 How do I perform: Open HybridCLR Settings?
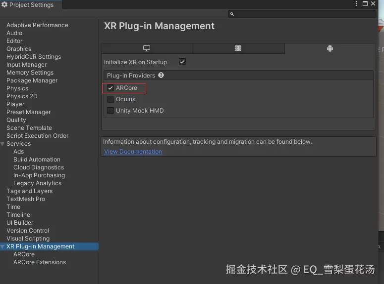pos(34,57)
